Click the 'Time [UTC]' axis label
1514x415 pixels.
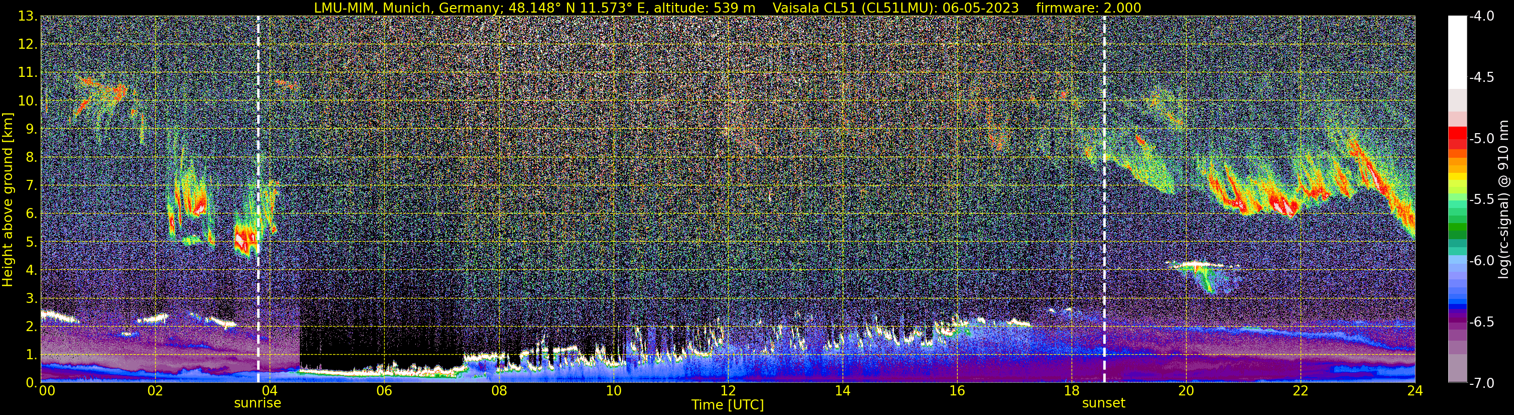728,405
